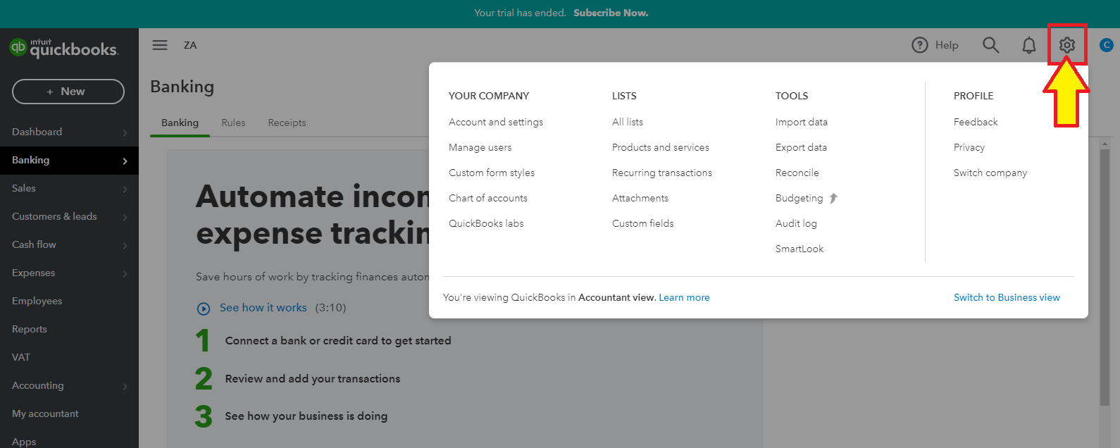Click the user profile avatar

coord(1106,45)
